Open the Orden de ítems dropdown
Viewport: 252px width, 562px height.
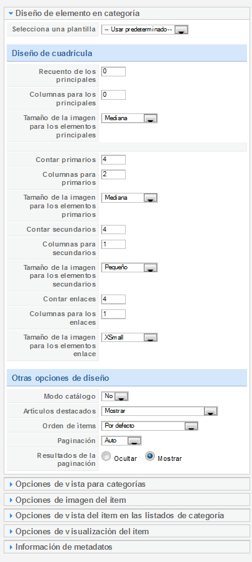pos(150,426)
